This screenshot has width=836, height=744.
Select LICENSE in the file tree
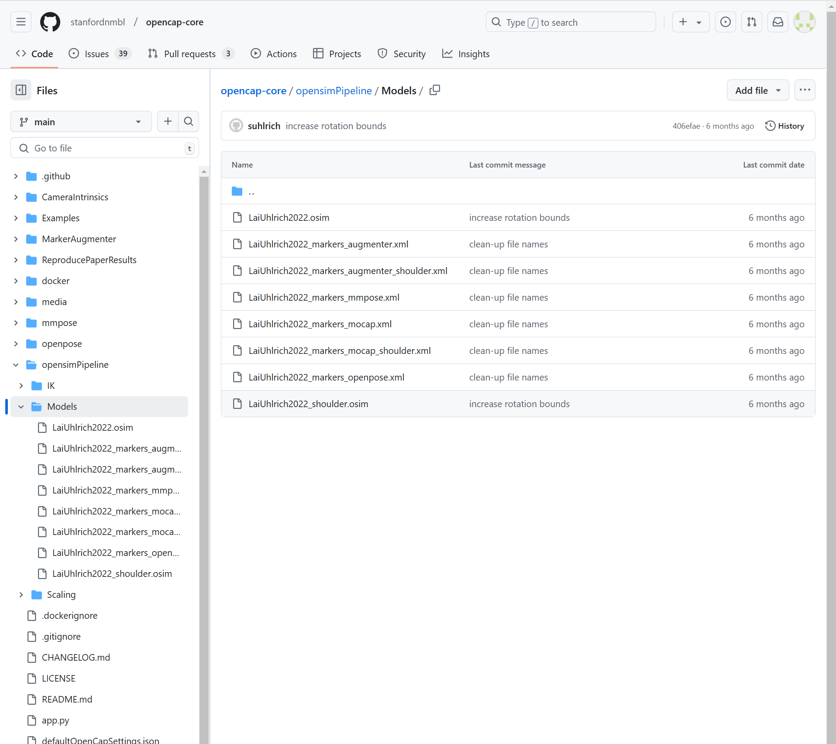click(58, 678)
